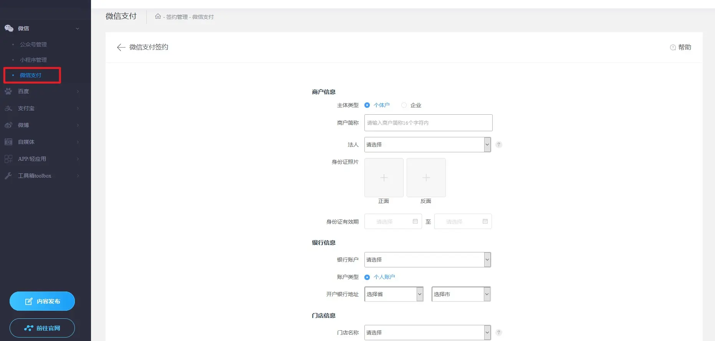Image resolution: width=715 pixels, height=341 pixels.
Task: Expand the 百度 sidebar section
Action: [78, 91]
